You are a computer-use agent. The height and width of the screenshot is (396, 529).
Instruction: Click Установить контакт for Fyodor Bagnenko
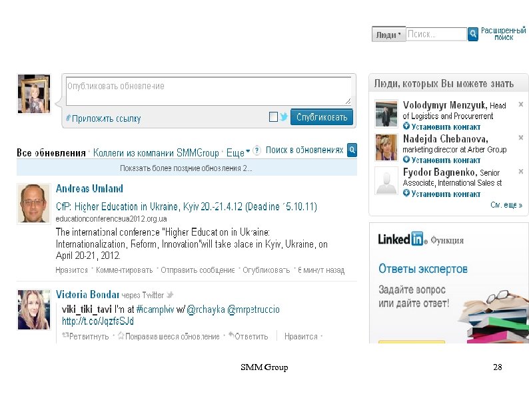pyautogui.click(x=442, y=194)
